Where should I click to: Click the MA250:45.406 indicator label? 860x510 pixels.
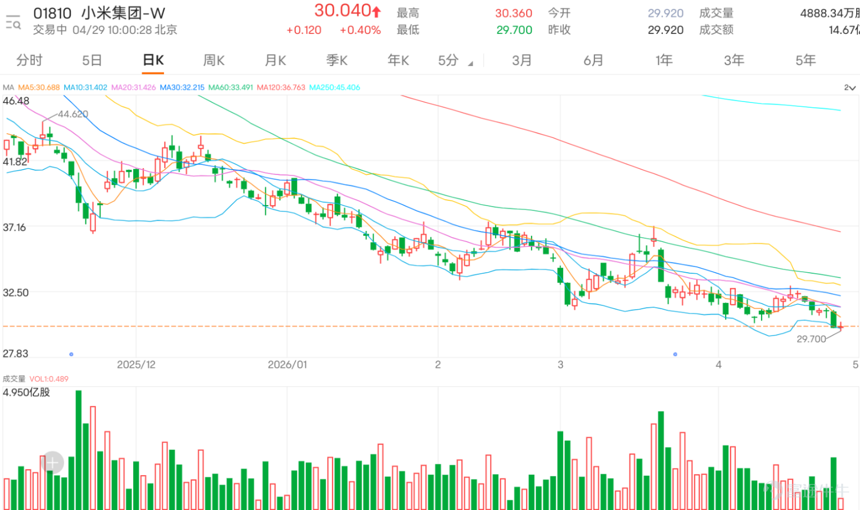[x=335, y=88]
